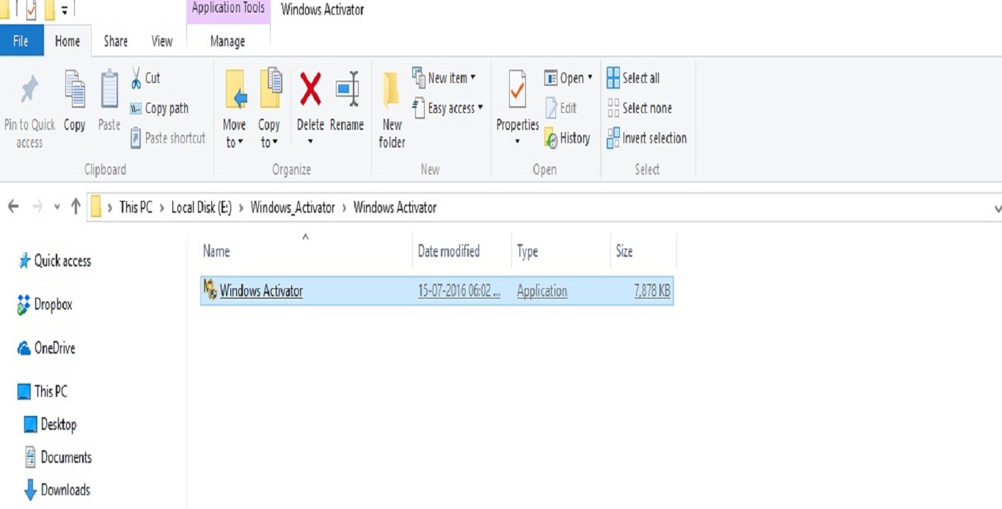Screen dimensions: 1002x509
Task: Expand the Properties dropdown arrow
Action: 517,141
